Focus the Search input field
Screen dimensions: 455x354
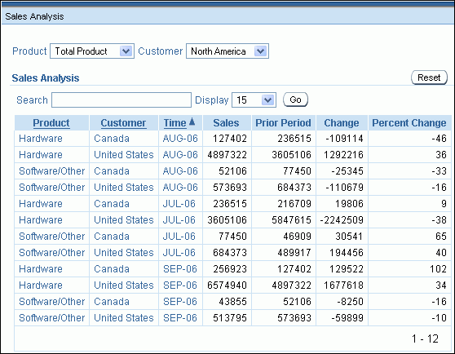[121, 100]
